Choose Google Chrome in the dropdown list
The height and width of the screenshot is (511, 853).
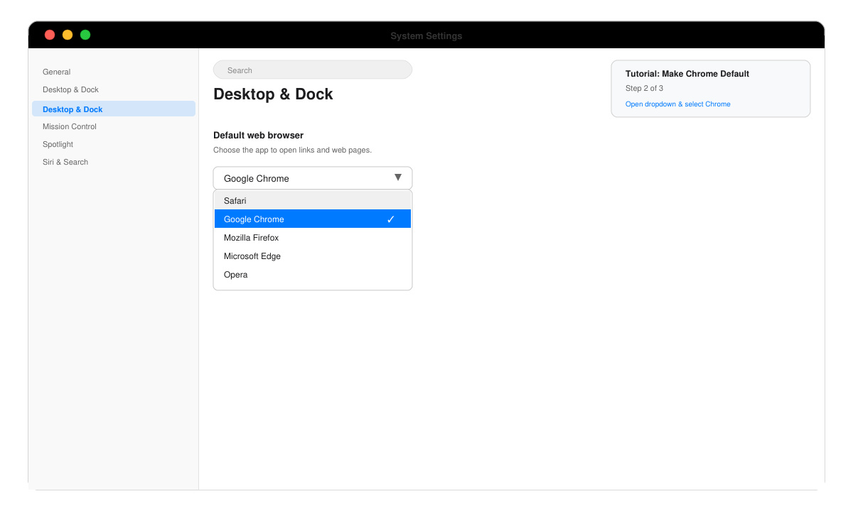tap(313, 219)
